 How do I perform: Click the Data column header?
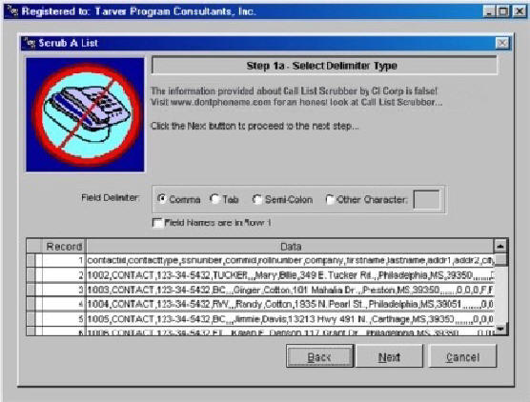291,247
